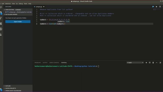163x92 pixels.
Task: Click the window title 'unique.py - Visual Studio Code'
Action: 82,1
